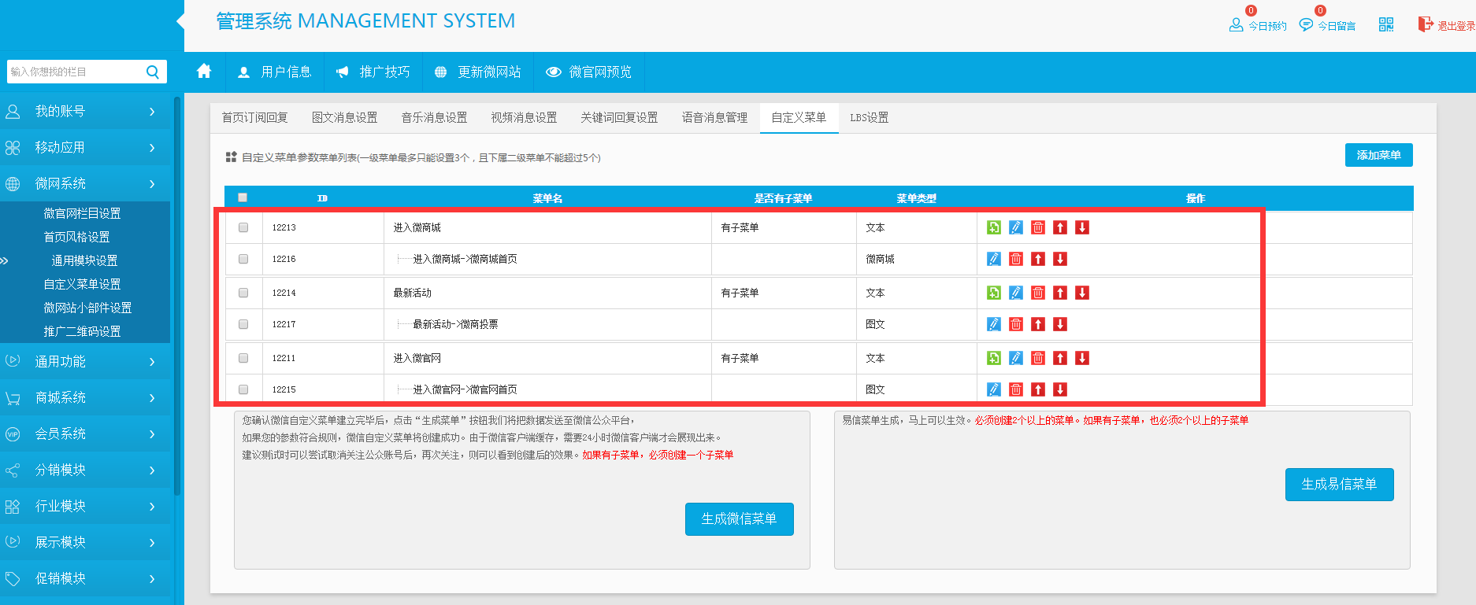Add submenu for row 12211

coord(994,358)
